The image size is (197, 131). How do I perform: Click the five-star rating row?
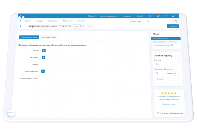click(169, 93)
